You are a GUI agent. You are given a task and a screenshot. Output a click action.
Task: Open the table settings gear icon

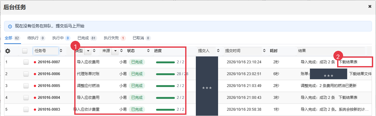(x=8, y=51)
